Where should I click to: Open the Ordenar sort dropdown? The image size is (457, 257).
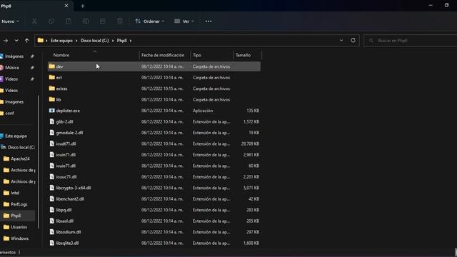(149, 21)
